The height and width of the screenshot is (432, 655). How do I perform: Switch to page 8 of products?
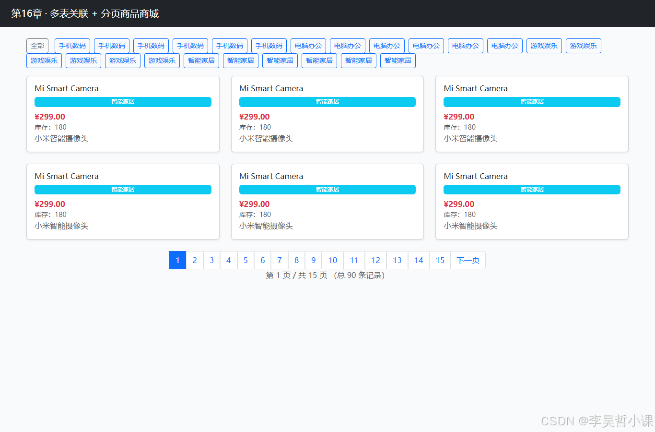296,260
